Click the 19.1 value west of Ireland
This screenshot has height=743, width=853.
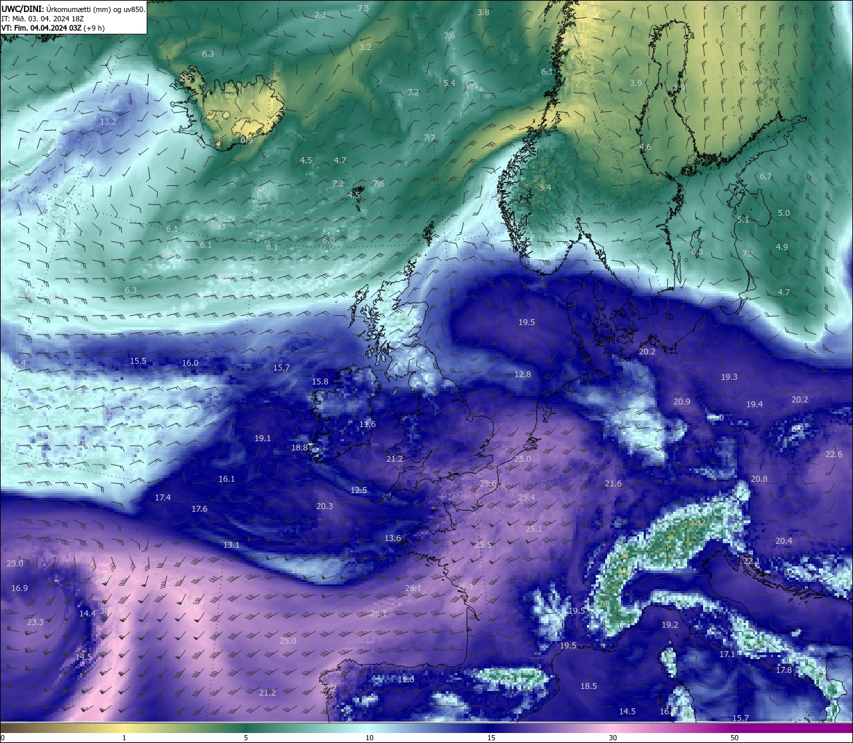coord(263,438)
